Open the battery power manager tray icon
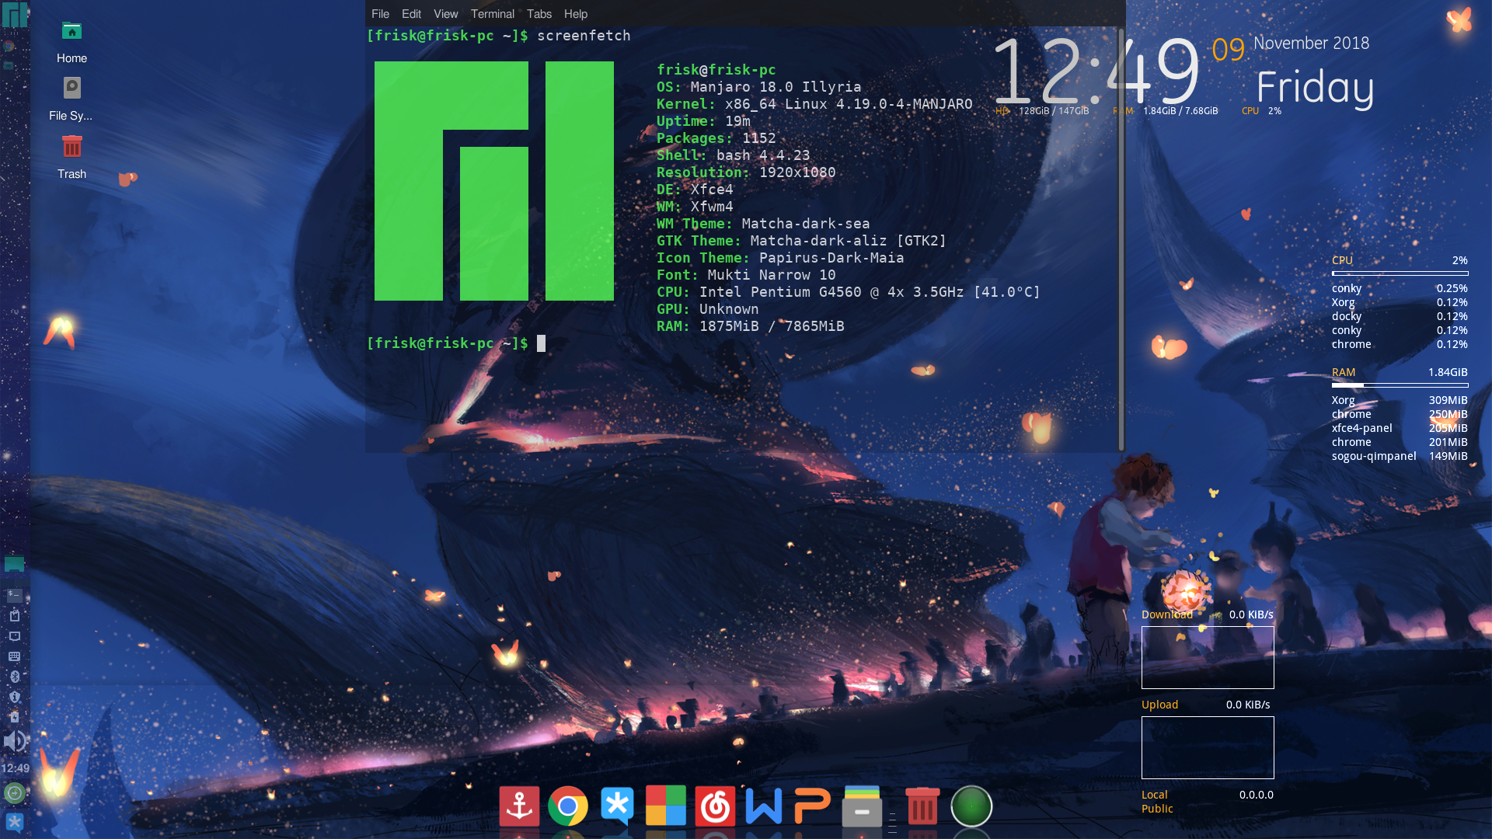The height and width of the screenshot is (839, 1492). pyautogui.click(x=14, y=717)
